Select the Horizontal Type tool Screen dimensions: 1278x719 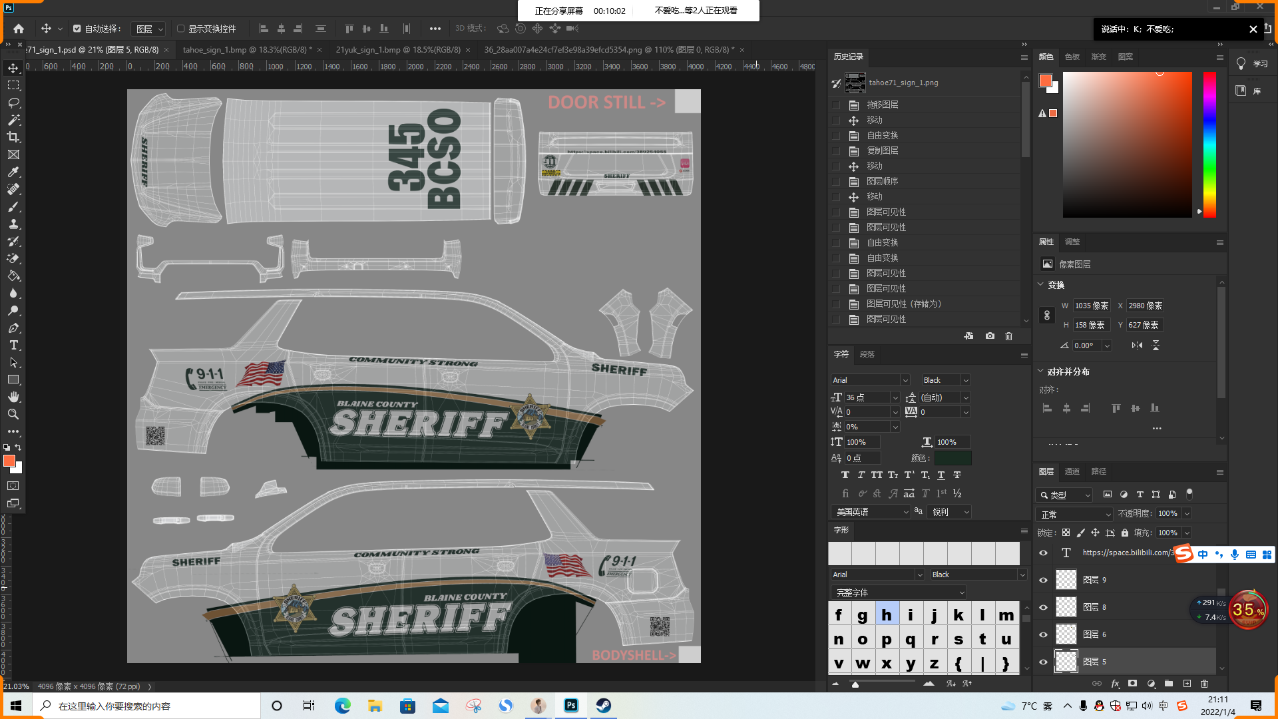coord(13,345)
